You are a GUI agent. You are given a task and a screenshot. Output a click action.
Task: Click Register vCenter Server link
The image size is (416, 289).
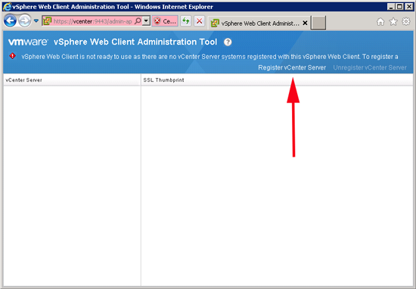(x=292, y=67)
